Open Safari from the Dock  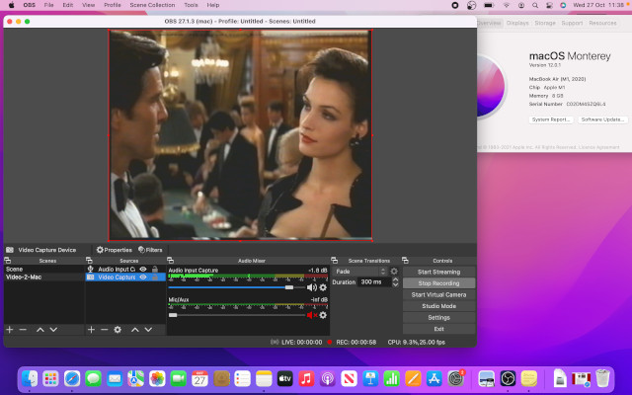72,378
